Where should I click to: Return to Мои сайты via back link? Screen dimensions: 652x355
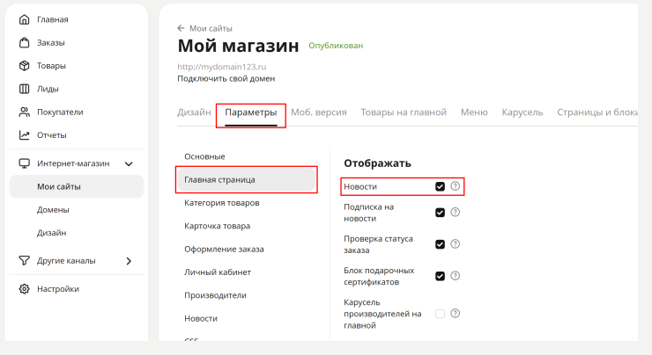[211, 28]
